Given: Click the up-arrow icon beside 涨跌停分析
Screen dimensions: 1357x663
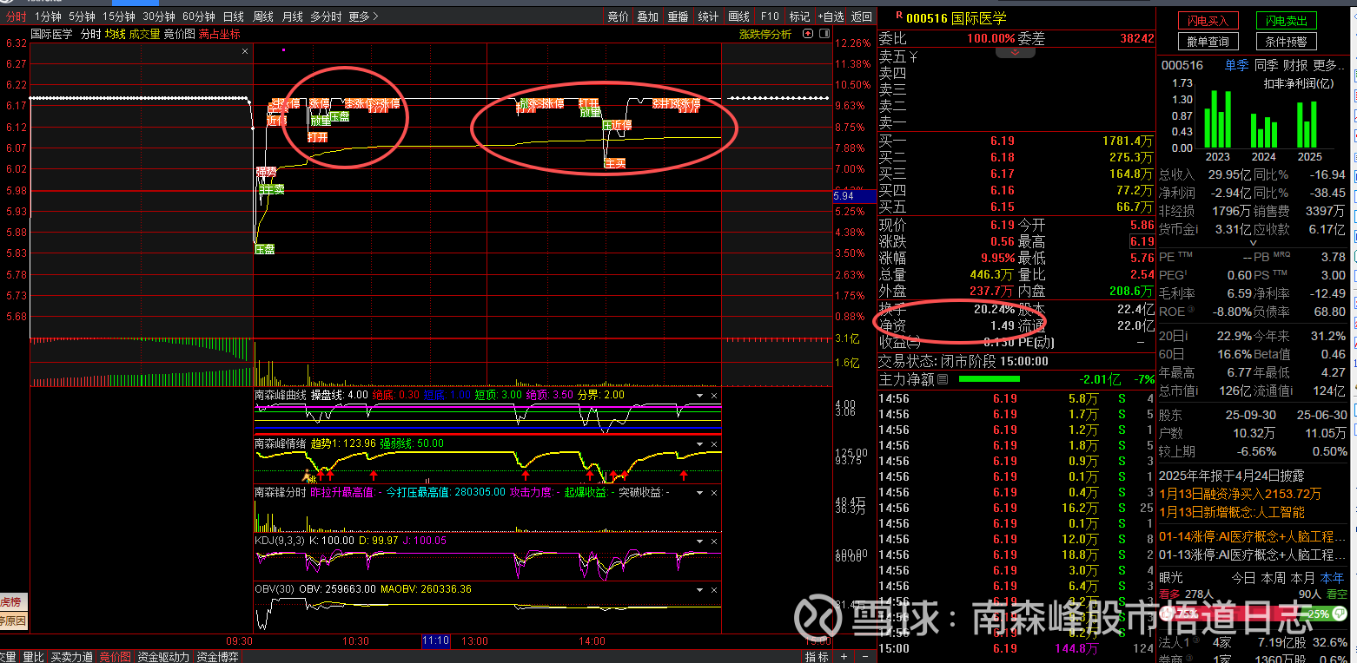Looking at the screenshot, I should tap(807, 34).
